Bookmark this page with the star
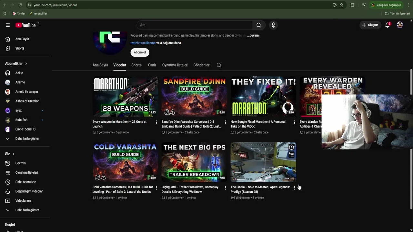The width and height of the screenshot is (413, 232). coord(342,5)
